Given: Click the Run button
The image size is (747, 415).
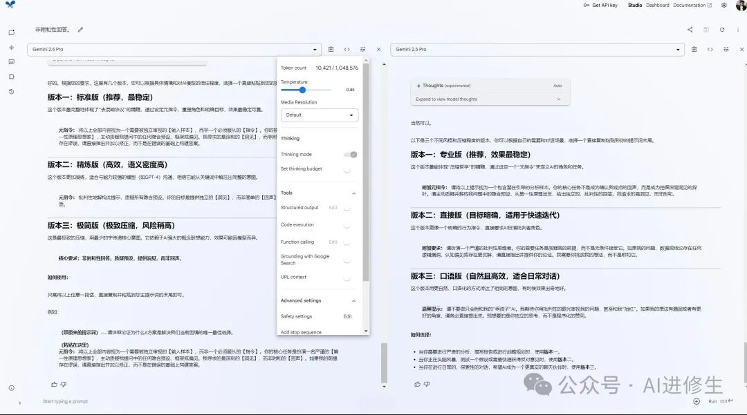Looking at the screenshot, I should pos(720,401).
